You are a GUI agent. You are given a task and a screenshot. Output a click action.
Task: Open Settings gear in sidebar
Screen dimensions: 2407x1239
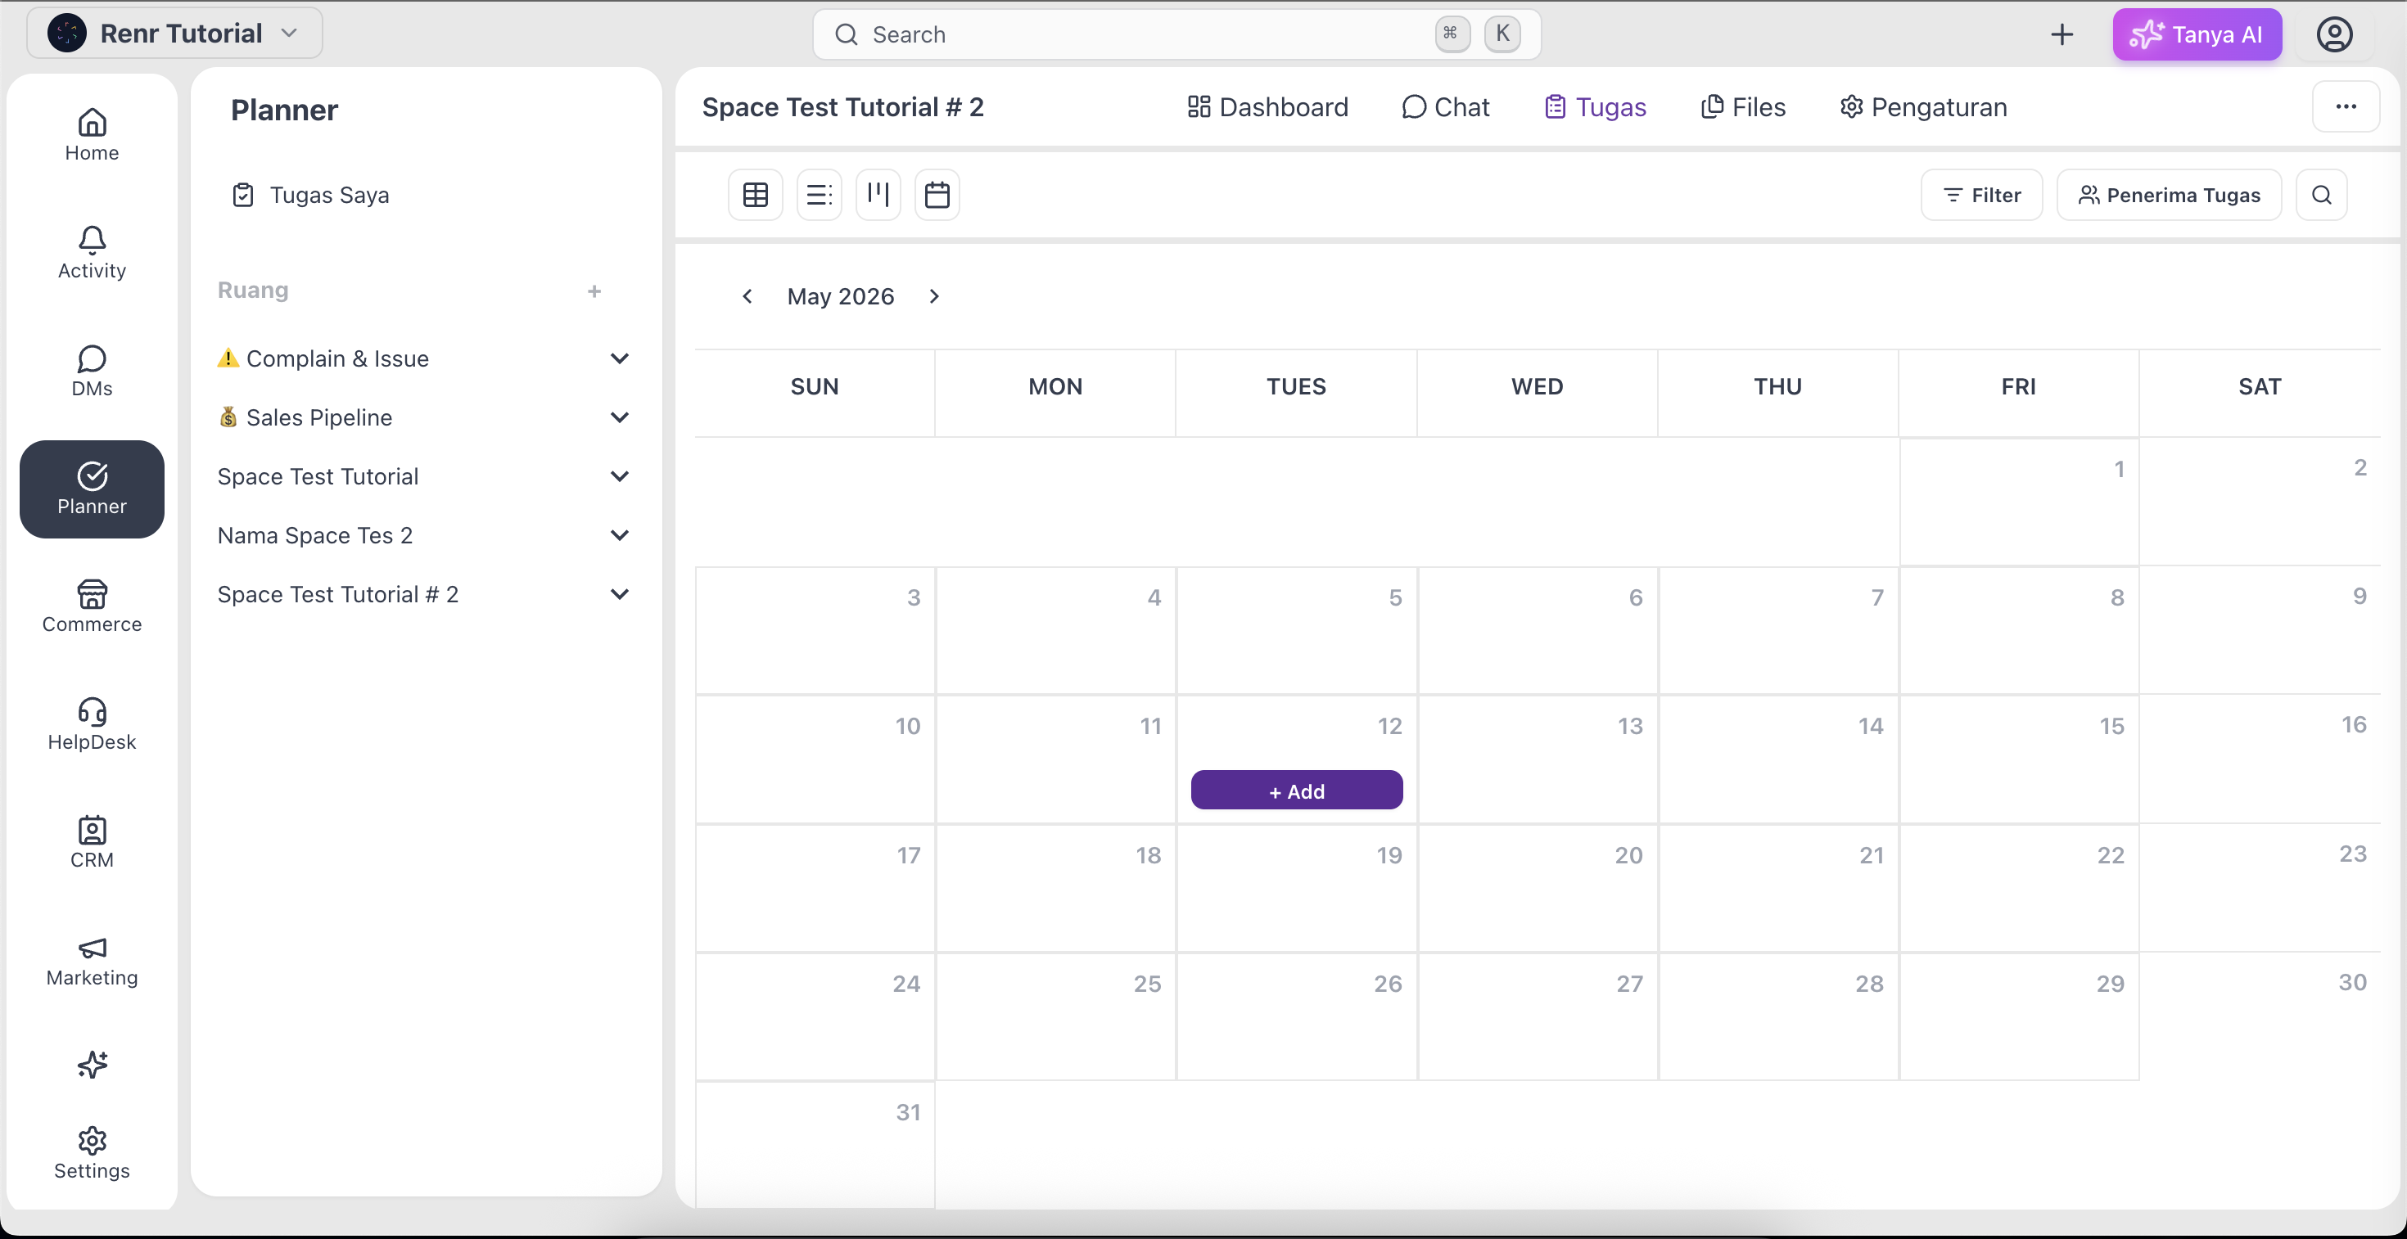tap(92, 1154)
